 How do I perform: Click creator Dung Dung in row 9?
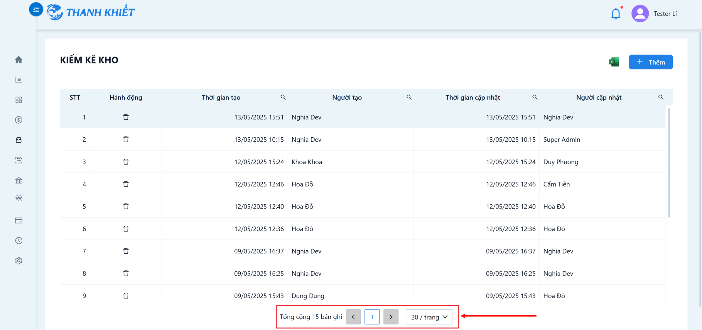coord(308,296)
